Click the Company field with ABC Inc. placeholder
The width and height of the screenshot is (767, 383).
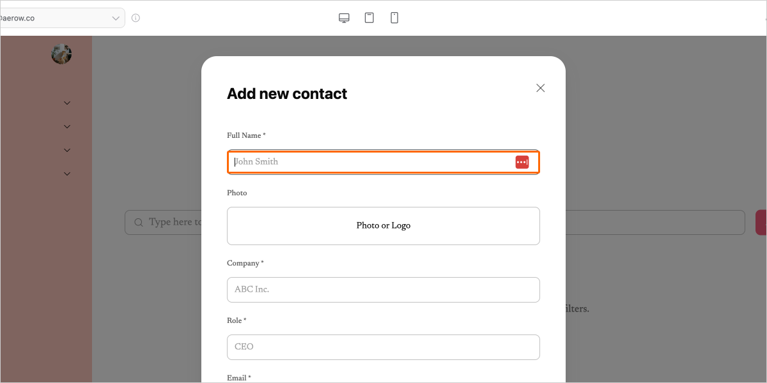coord(383,290)
